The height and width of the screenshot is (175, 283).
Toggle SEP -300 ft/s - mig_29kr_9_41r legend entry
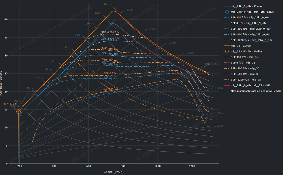247,29
